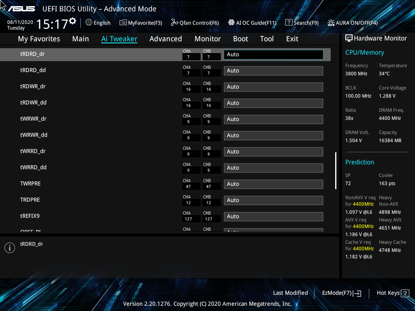Viewport: 415px width, 311px height.
Task: Click the tRDRD_dr info indicator
Action: (9, 247)
